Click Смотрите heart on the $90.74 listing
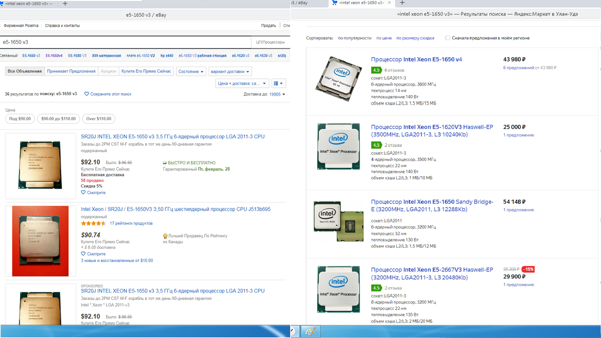This screenshot has height=338, width=601. (84, 254)
